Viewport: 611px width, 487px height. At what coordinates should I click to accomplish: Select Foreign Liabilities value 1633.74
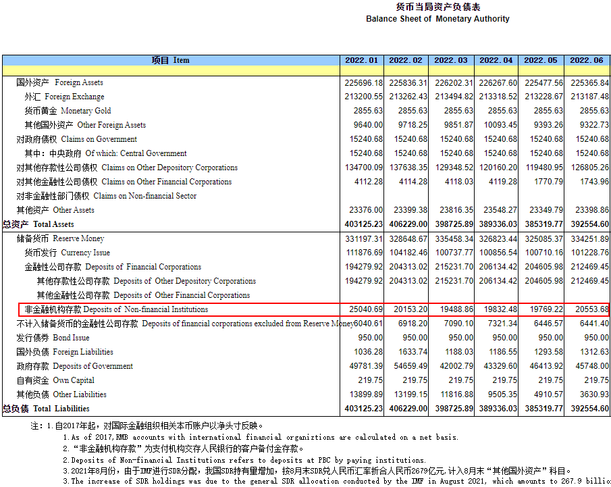click(413, 352)
